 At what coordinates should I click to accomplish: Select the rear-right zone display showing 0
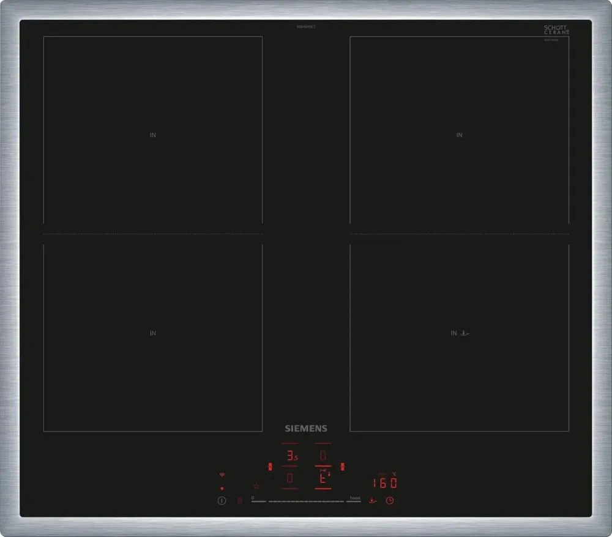pyautogui.click(x=323, y=456)
